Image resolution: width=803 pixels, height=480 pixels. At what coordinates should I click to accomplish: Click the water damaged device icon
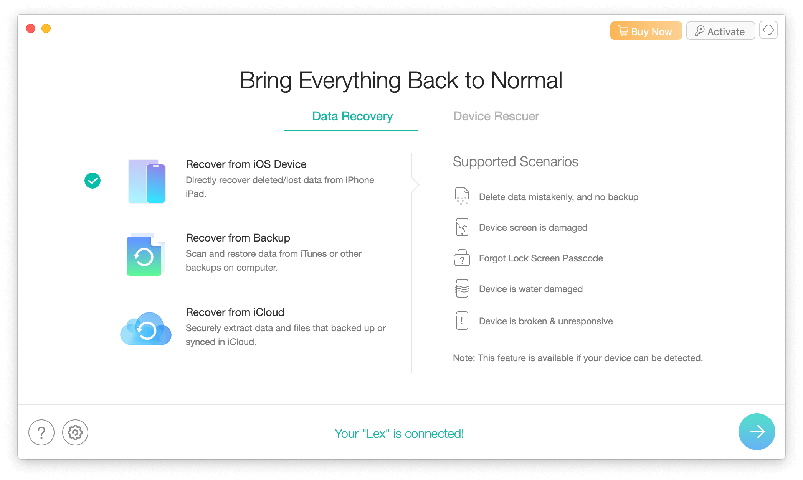tap(462, 289)
